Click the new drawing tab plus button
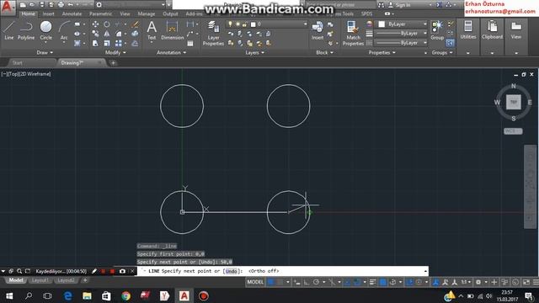The height and width of the screenshot is (303, 539). [113, 63]
